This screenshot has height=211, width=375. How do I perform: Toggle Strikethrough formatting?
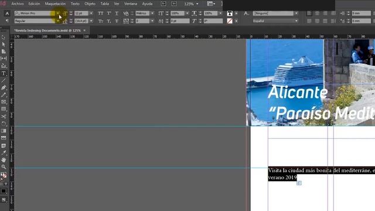tap(117, 21)
